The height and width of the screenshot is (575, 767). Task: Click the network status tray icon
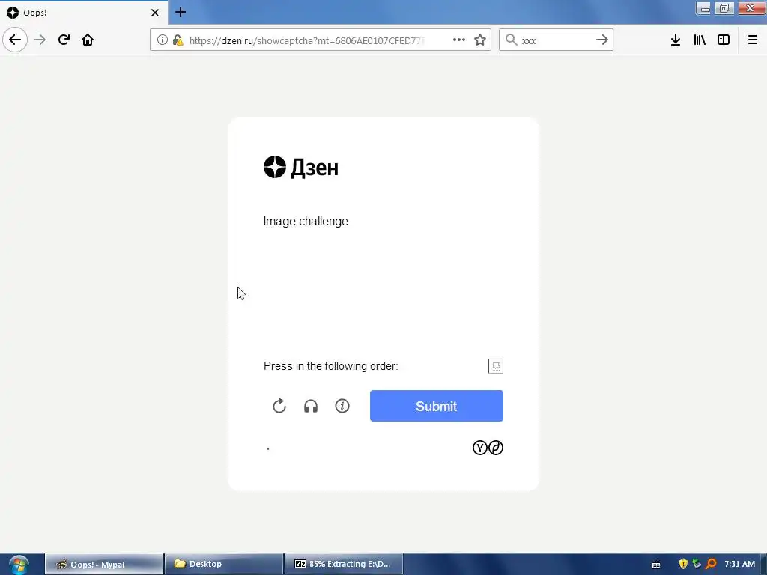(x=697, y=564)
